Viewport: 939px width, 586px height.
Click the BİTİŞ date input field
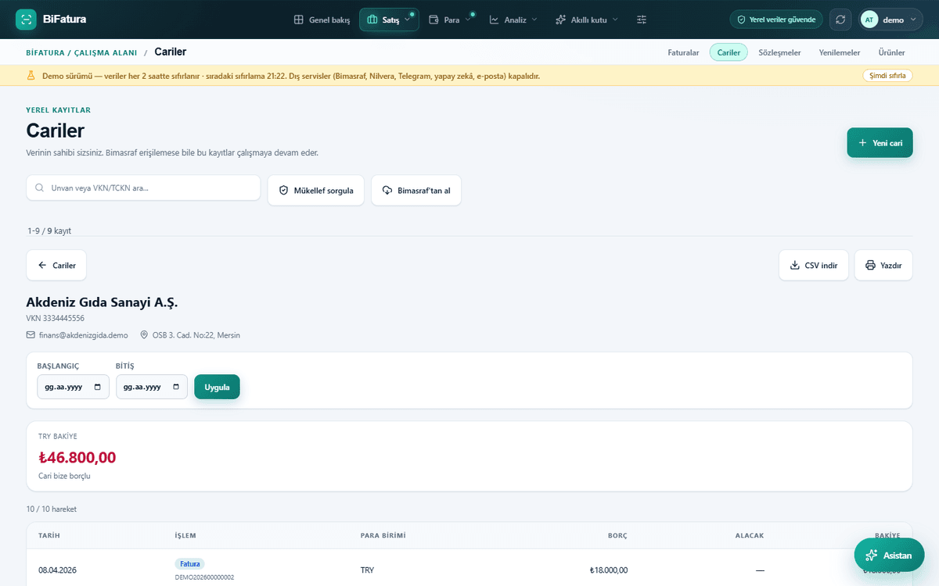[152, 387]
